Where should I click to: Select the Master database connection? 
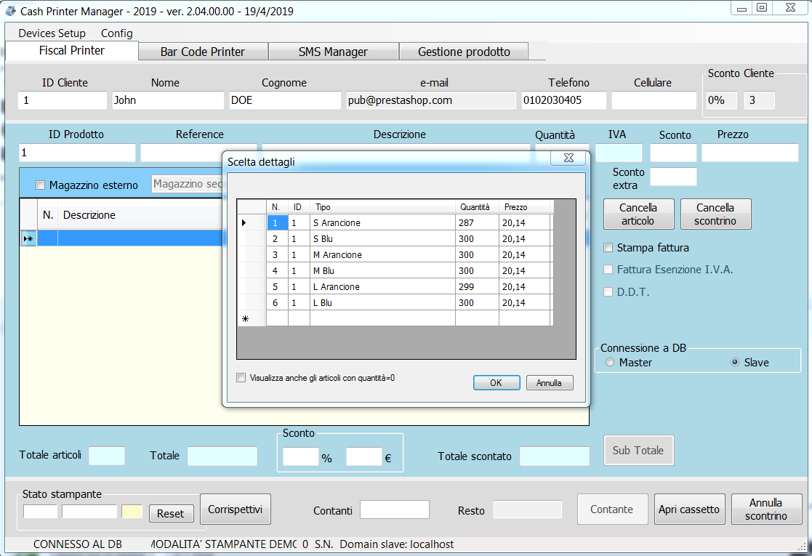pyautogui.click(x=610, y=362)
